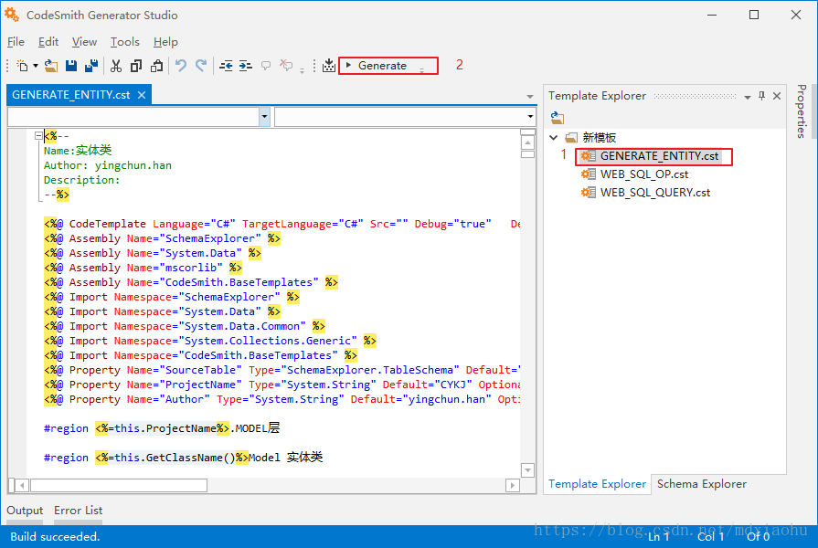Click horizontal scrollbar right arrow
818x548 pixels.
pos(513,485)
